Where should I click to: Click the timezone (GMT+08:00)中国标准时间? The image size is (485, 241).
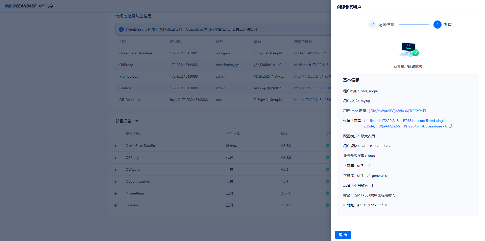click(374, 195)
